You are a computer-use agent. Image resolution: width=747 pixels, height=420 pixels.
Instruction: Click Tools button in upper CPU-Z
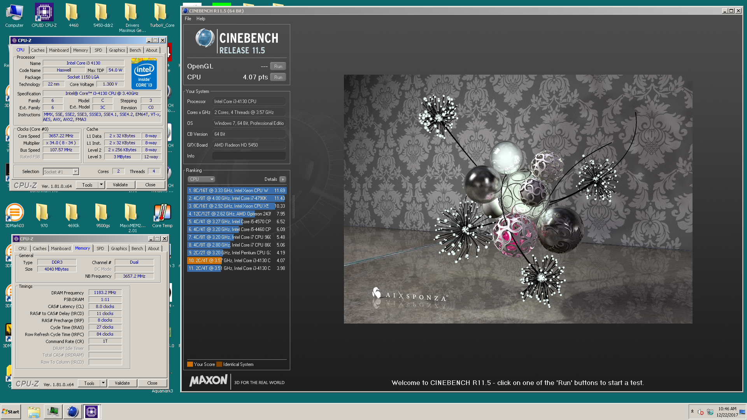point(87,185)
